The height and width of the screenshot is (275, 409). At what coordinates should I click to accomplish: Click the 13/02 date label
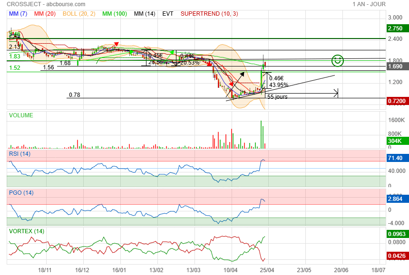[x=156, y=270]
